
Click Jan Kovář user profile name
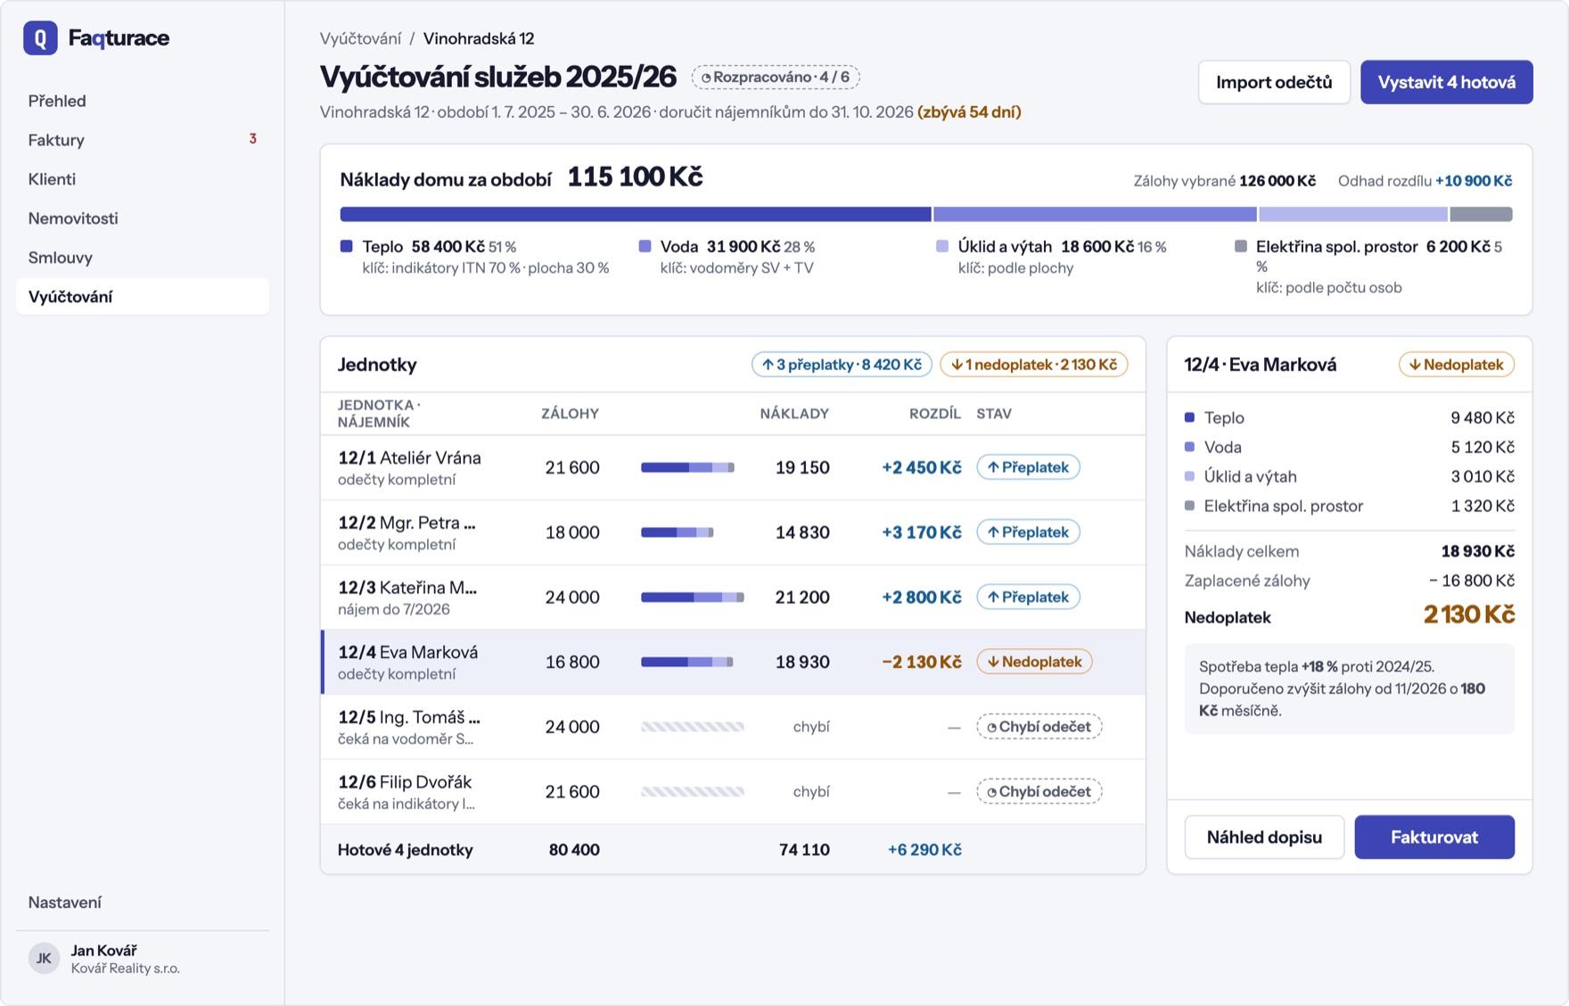coord(103,951)
